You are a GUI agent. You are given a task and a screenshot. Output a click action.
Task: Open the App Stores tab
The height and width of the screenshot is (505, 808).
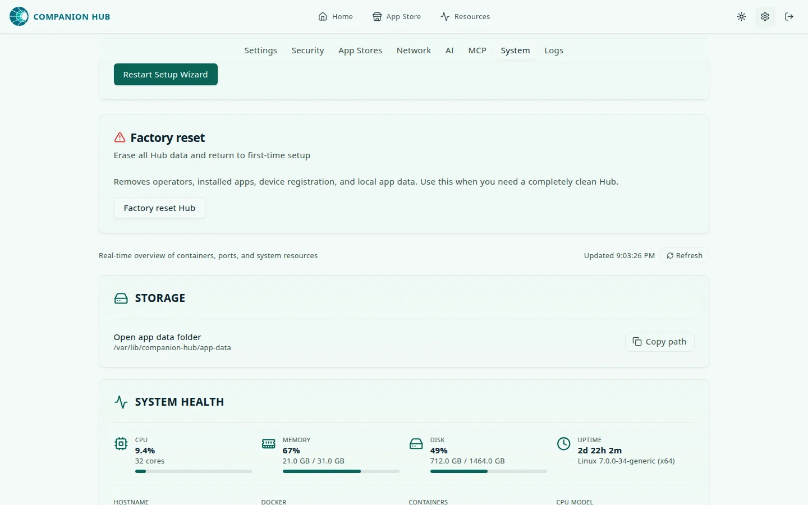point(360,50)
